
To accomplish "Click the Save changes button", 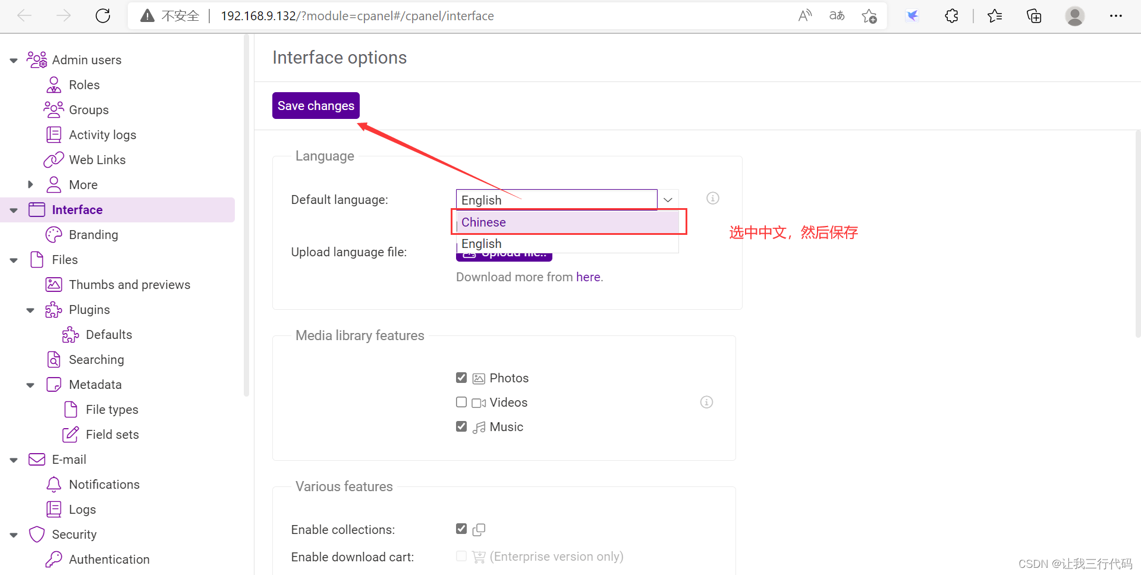I will click(x=316, y=106).
